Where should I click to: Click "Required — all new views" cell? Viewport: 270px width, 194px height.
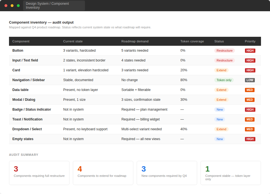(x=141, y=139)
